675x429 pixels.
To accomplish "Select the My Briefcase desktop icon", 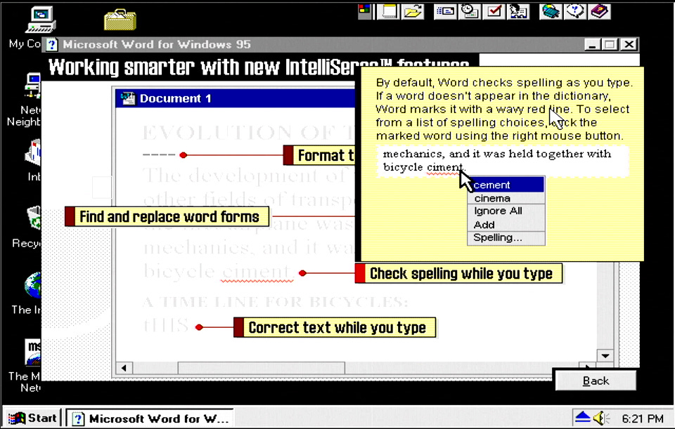I will 120,20.
